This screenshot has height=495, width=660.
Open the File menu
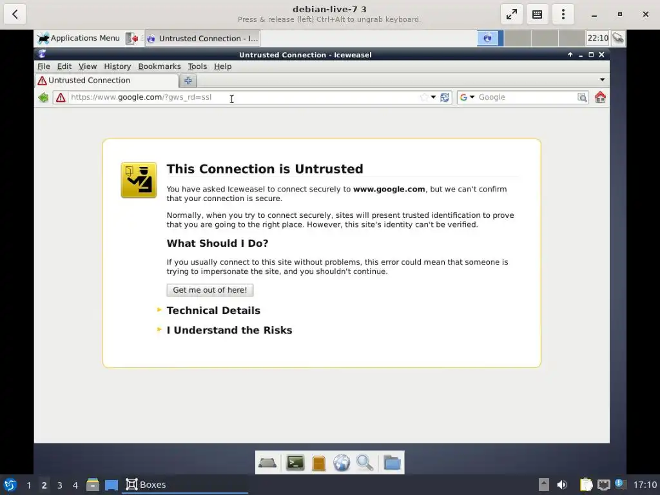coord(44,66)
